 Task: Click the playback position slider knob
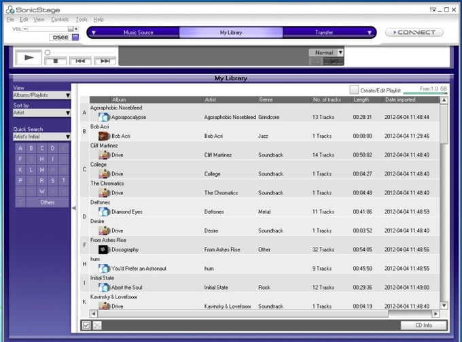click(48, 52)
